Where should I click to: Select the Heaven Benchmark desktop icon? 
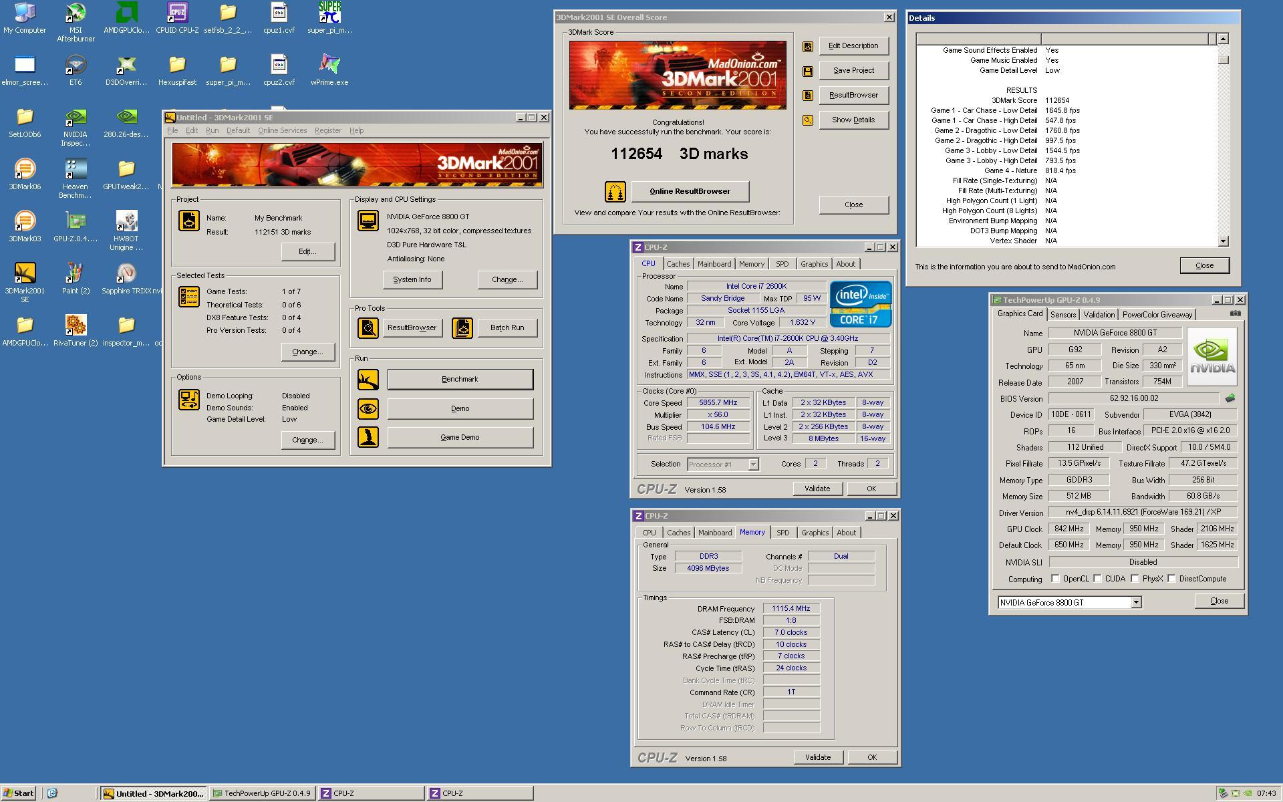point(76,178)
